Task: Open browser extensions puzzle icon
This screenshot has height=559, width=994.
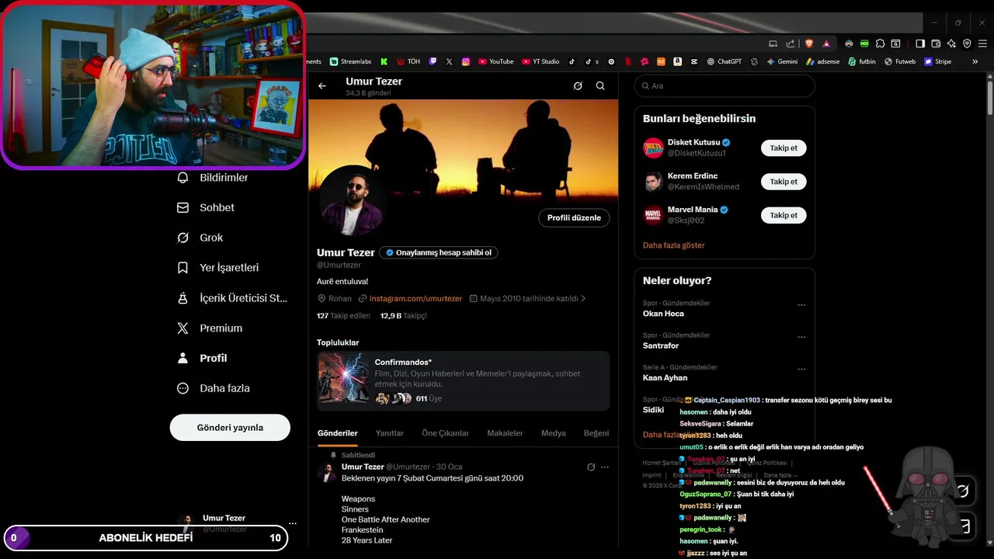Action: tap(880, 43)
